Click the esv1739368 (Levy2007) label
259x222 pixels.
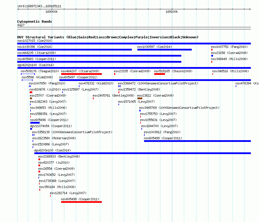pos(57,181)
